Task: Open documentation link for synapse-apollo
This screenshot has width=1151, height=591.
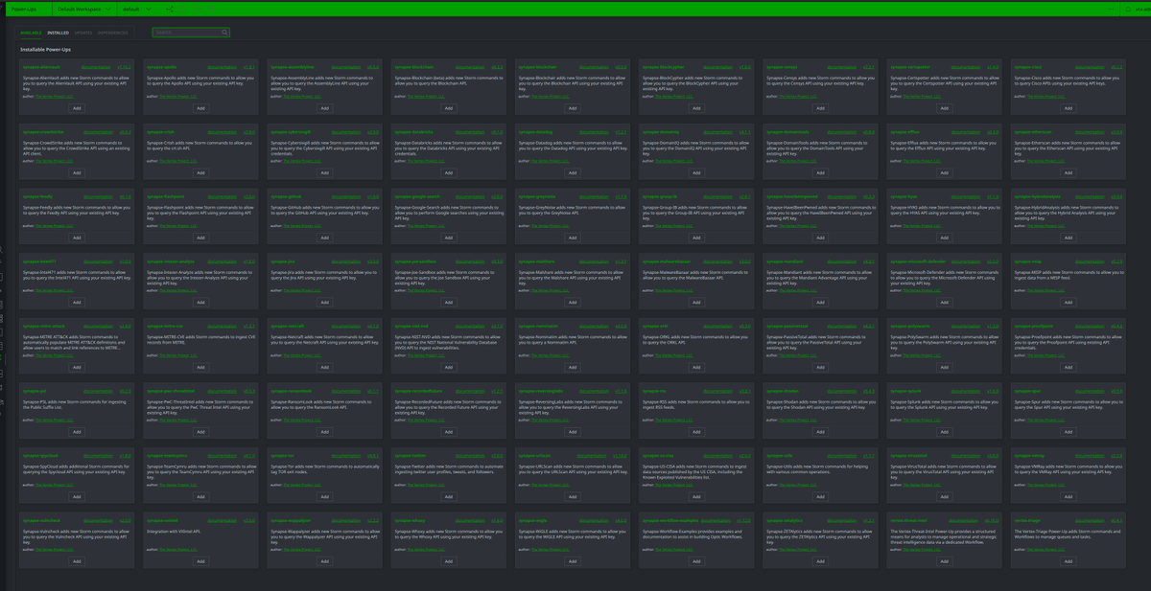Action: pyautogui.click(x=222, y=67)
